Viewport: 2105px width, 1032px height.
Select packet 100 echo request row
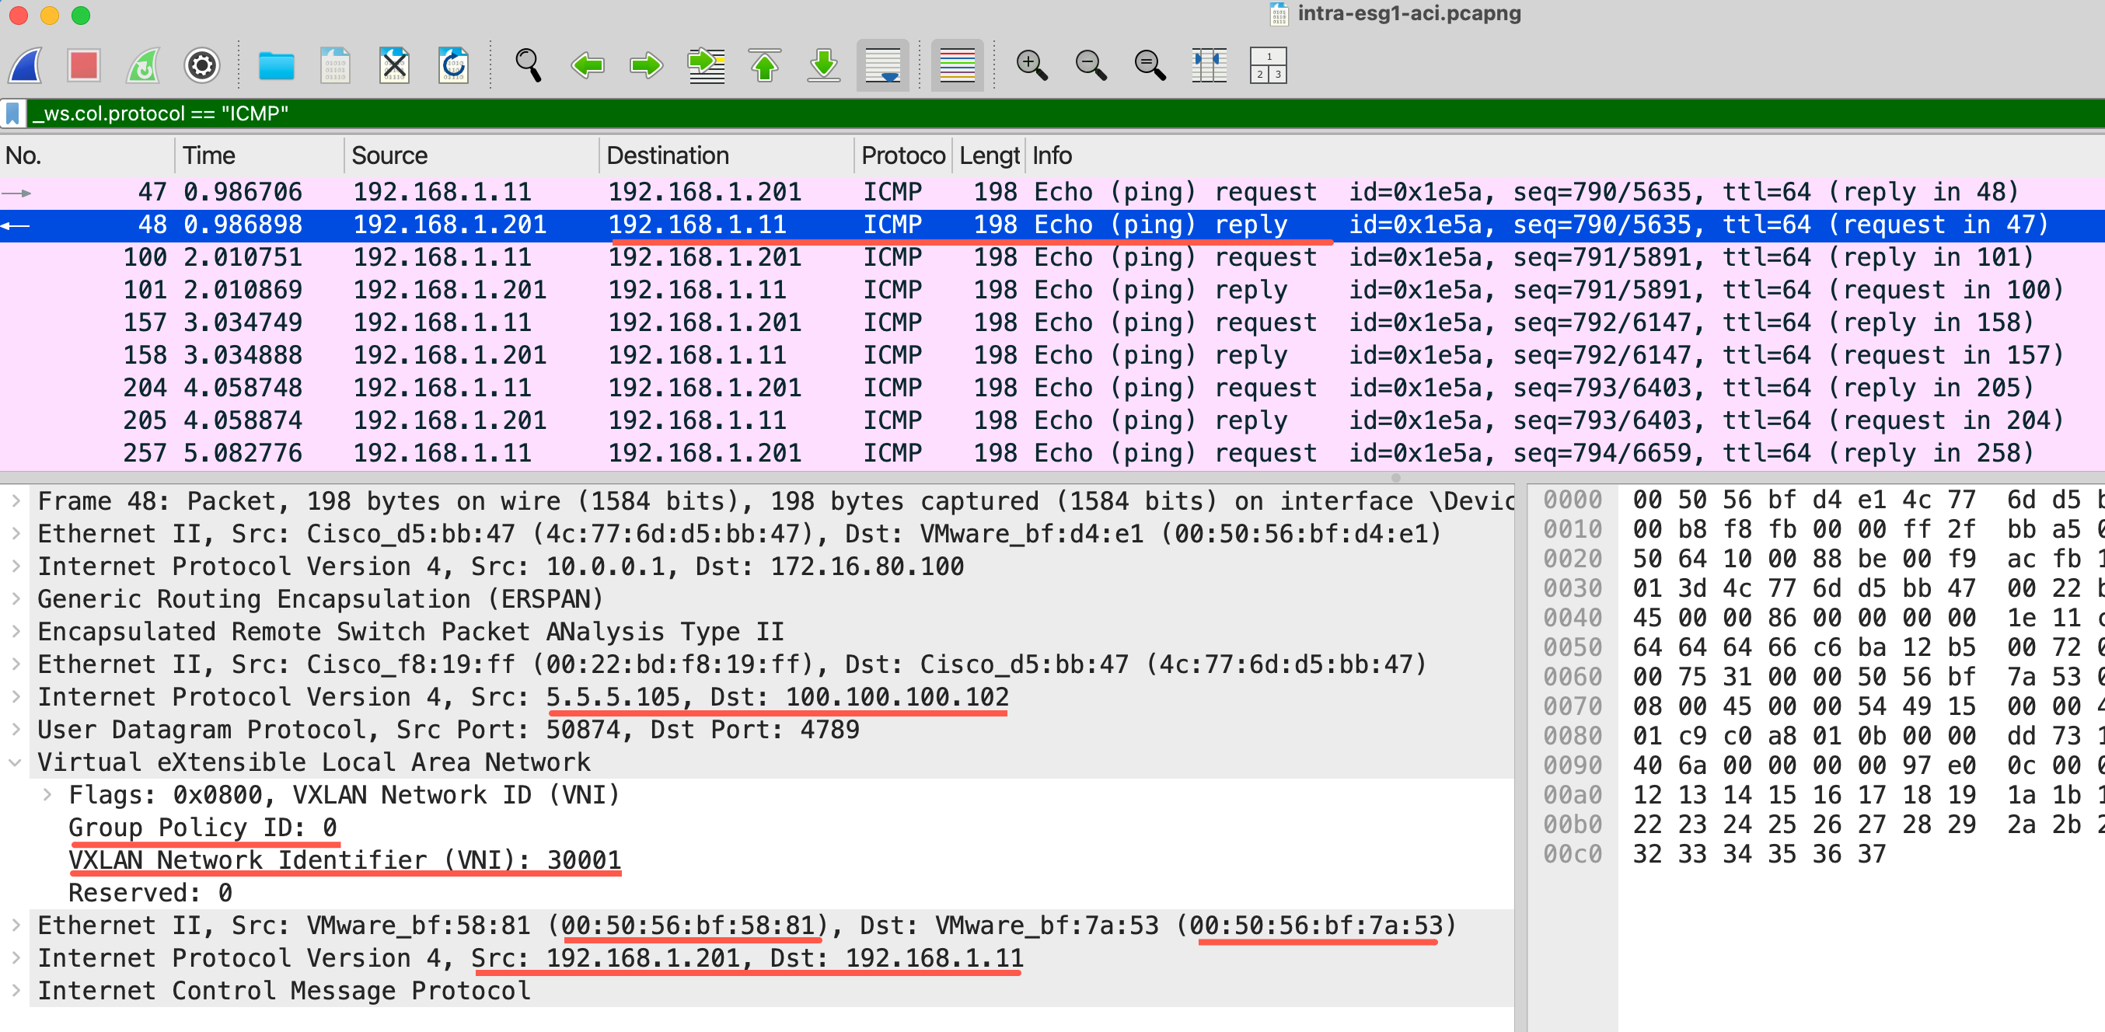pyautogui.click(x=1052, y=257)
